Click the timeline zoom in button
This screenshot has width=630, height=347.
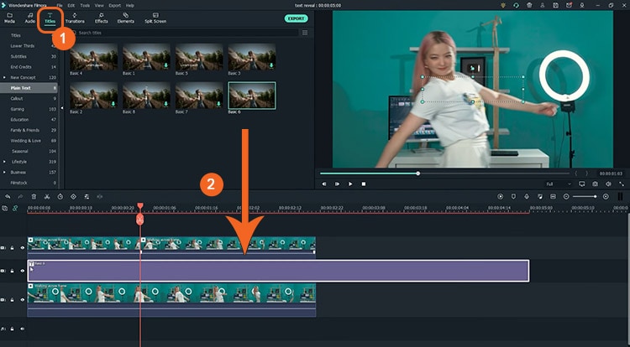606,197
